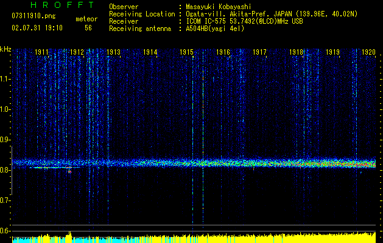The image size is (383, 243).
Task: Click the meteor count 56
Action: coord(88,28)
